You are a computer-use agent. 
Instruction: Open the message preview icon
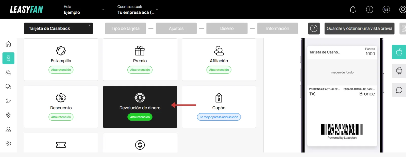399,90
